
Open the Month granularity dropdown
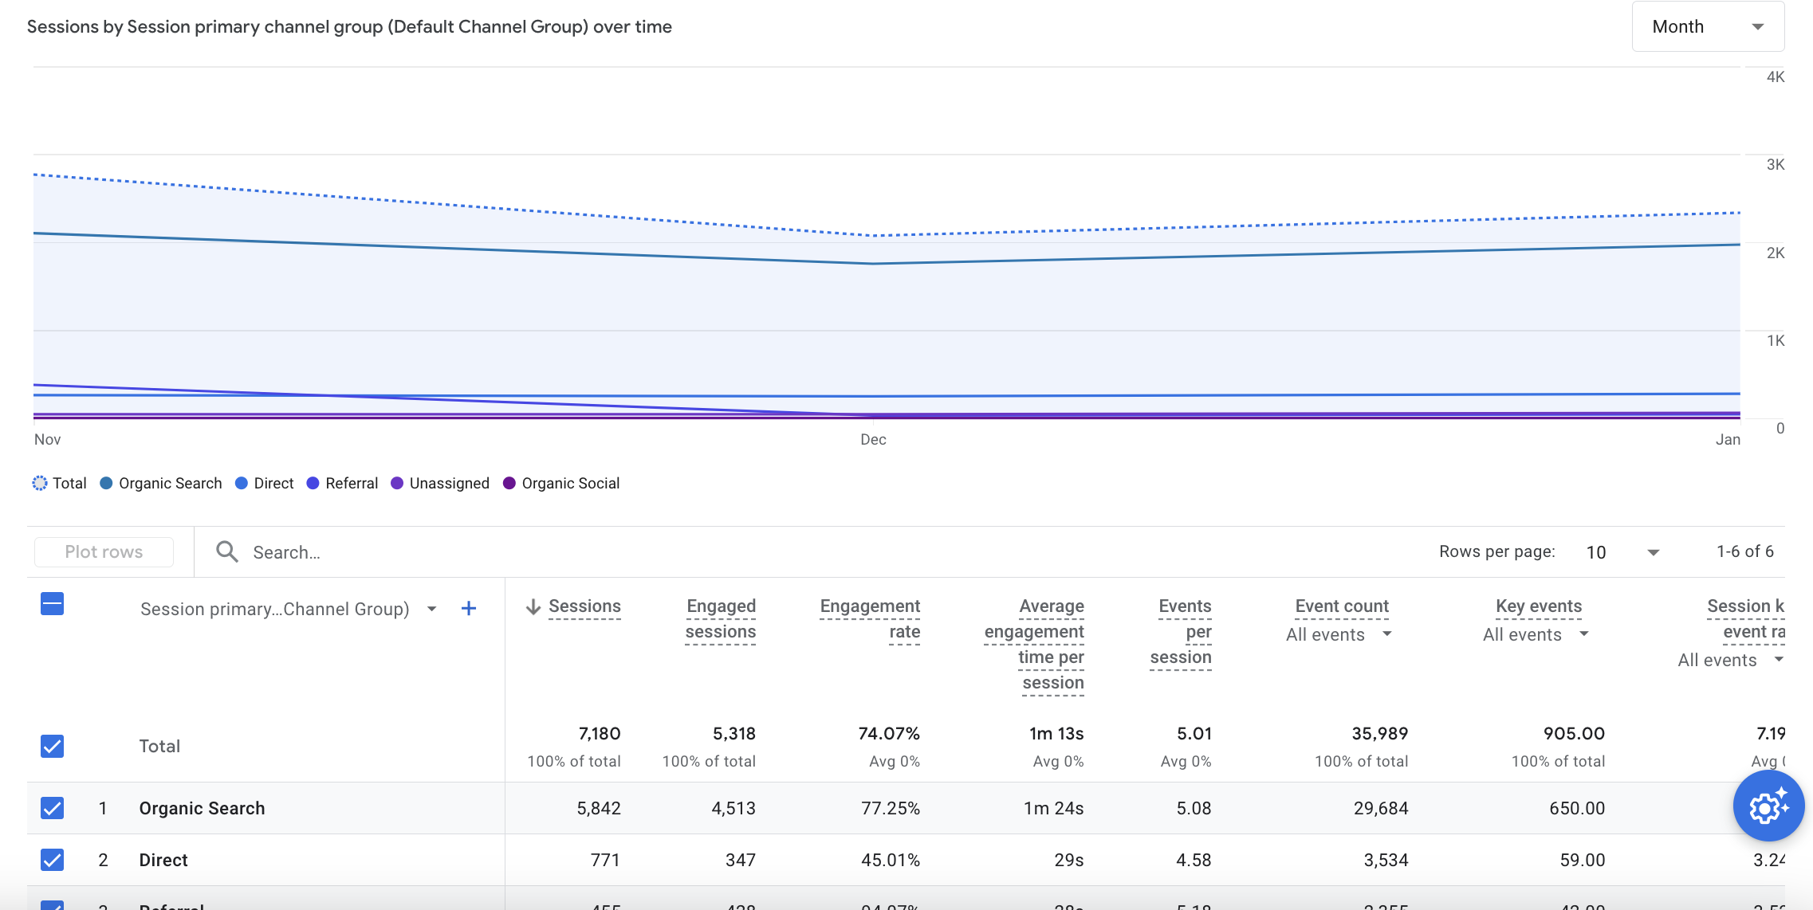(1708, 26)
